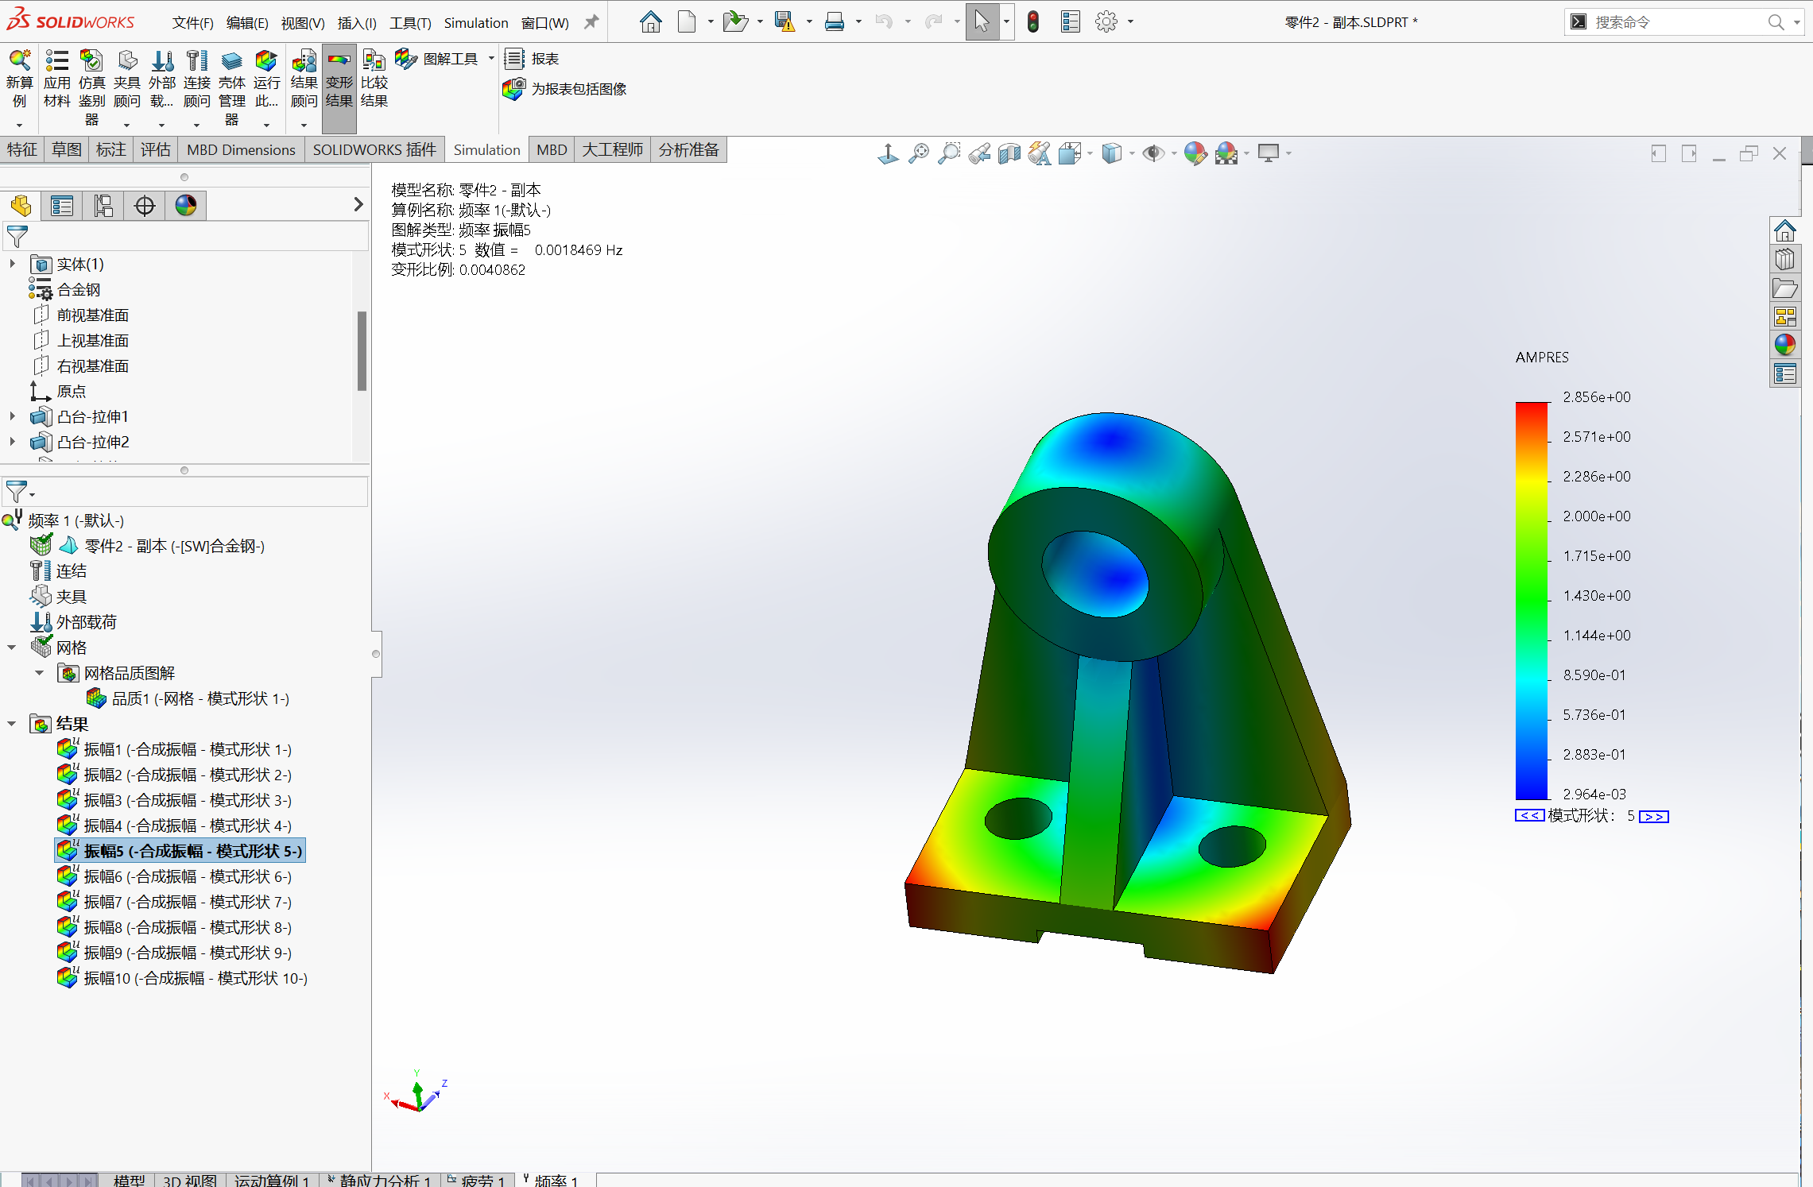Screen dimensions: 1813x1187
Task: Click the Zoom to Fit icon
Action: [x=919, y=153]
